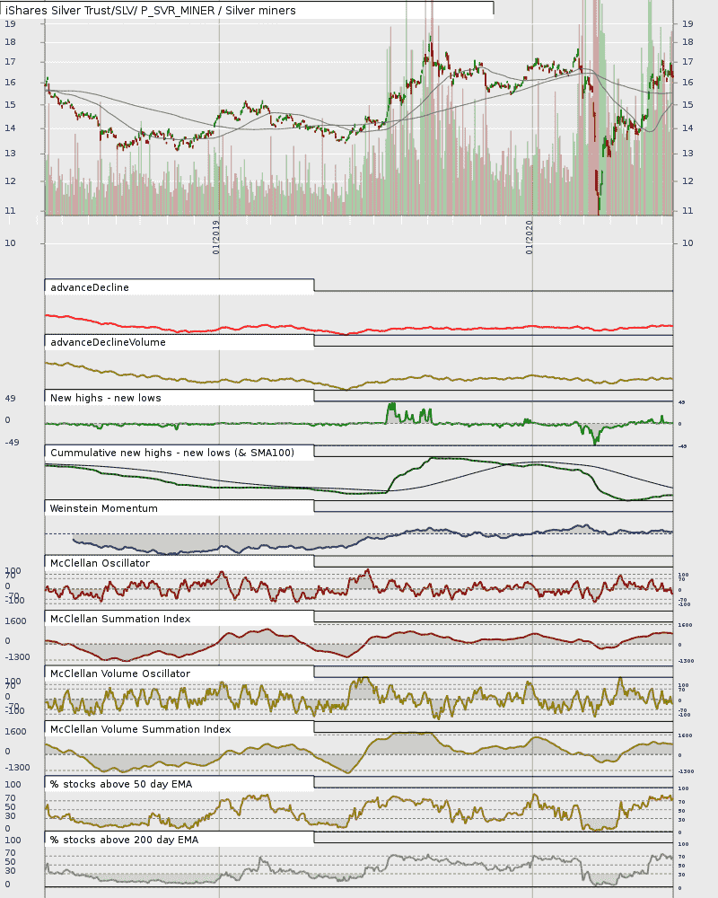Screen dimensions: 718x898
Task: Click the Cummulative new highs - new lows header
Action: tap(172, 453)
